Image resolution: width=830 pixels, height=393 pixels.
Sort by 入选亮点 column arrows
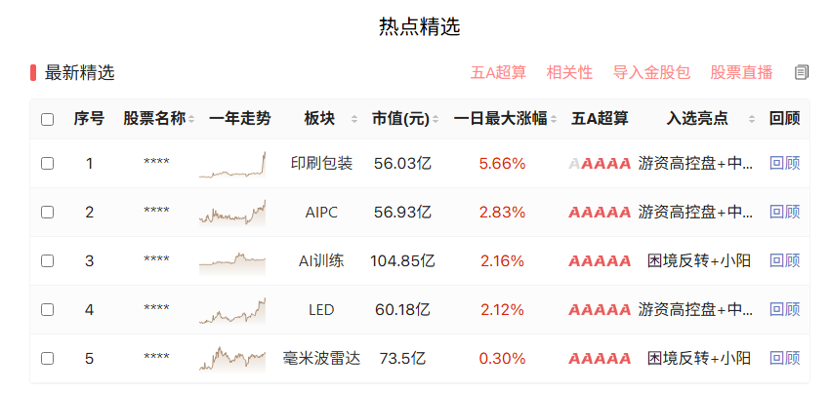[752, 120]
